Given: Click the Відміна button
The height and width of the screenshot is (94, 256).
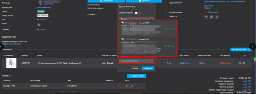Looking at the screenshot, I should [135, 68].
